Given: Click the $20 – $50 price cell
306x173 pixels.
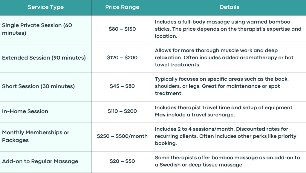Looking at the screenshot, I should (122, 162).
